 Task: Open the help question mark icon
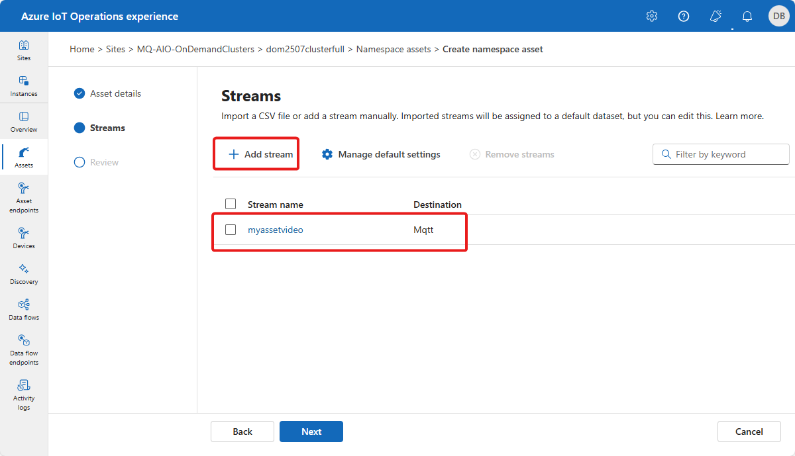pyautogui.click(x=684, y=16)
